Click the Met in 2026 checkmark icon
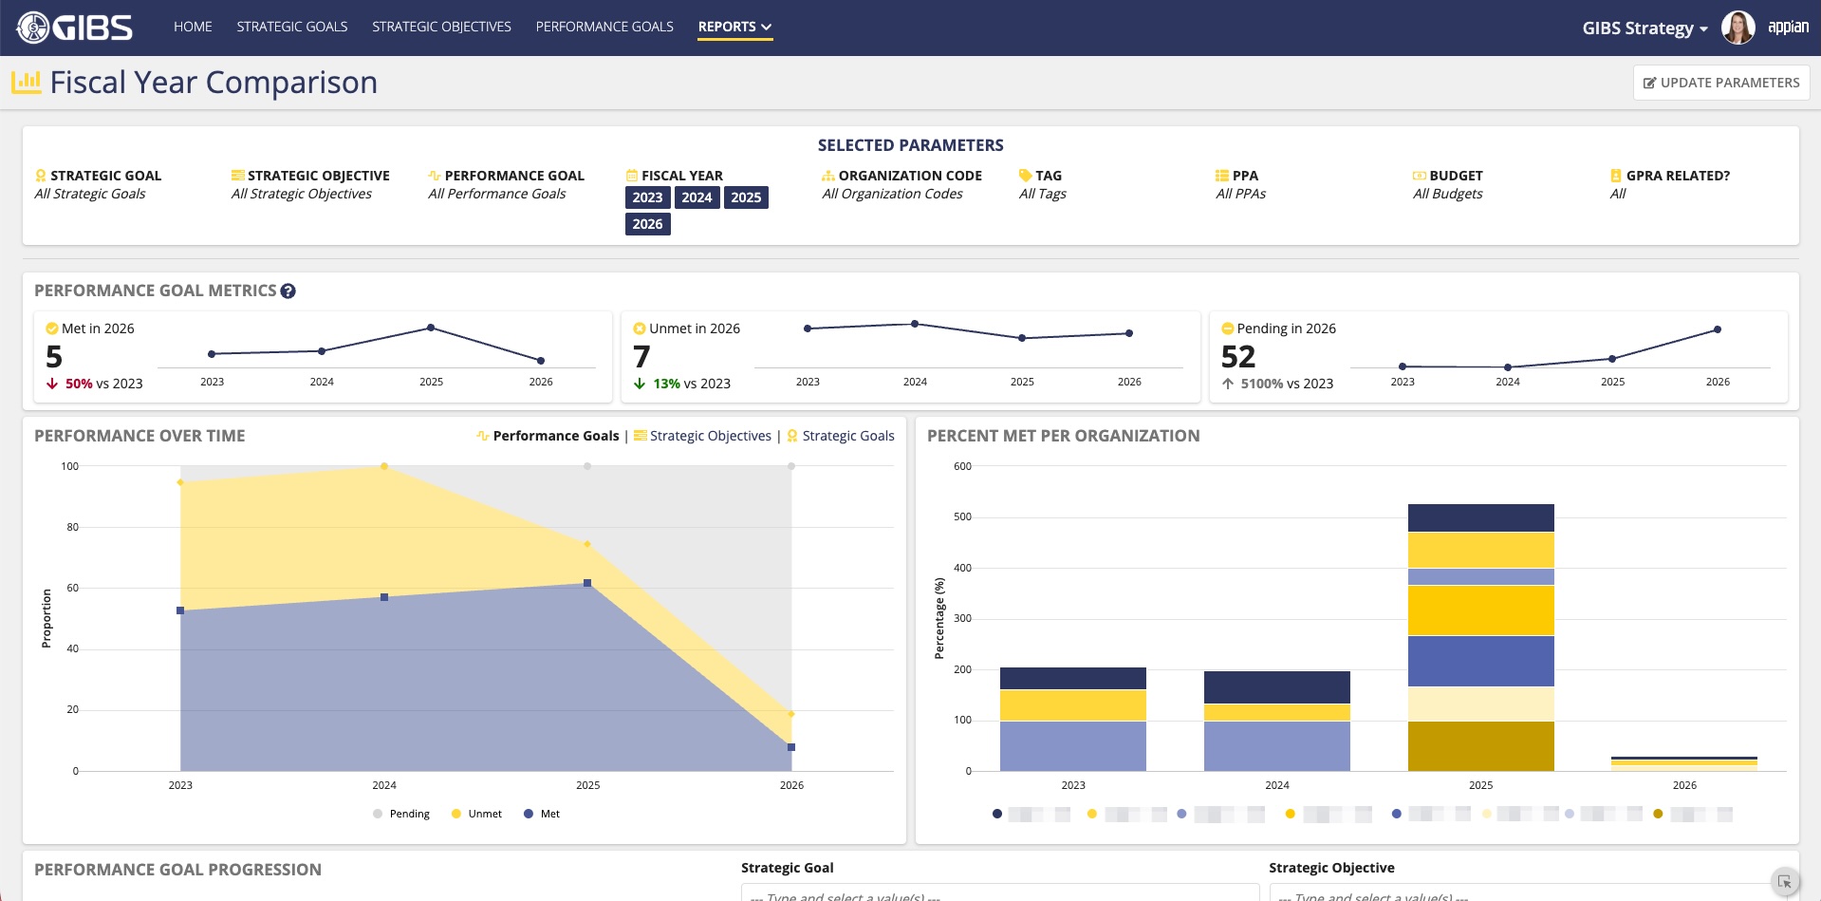 click(x=52, y=328)
